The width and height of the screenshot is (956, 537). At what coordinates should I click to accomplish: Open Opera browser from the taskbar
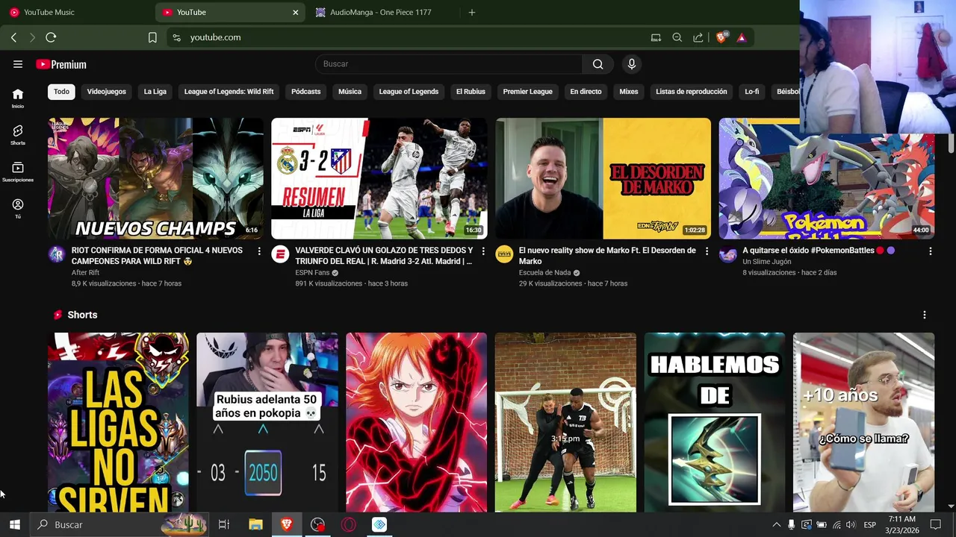coord(349,525)
